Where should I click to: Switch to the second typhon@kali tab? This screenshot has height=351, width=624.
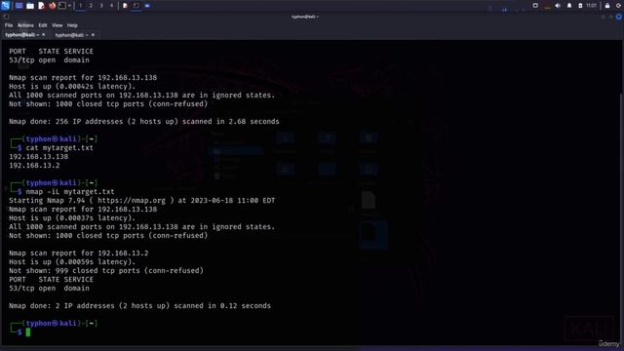click(x=71, y=35)
